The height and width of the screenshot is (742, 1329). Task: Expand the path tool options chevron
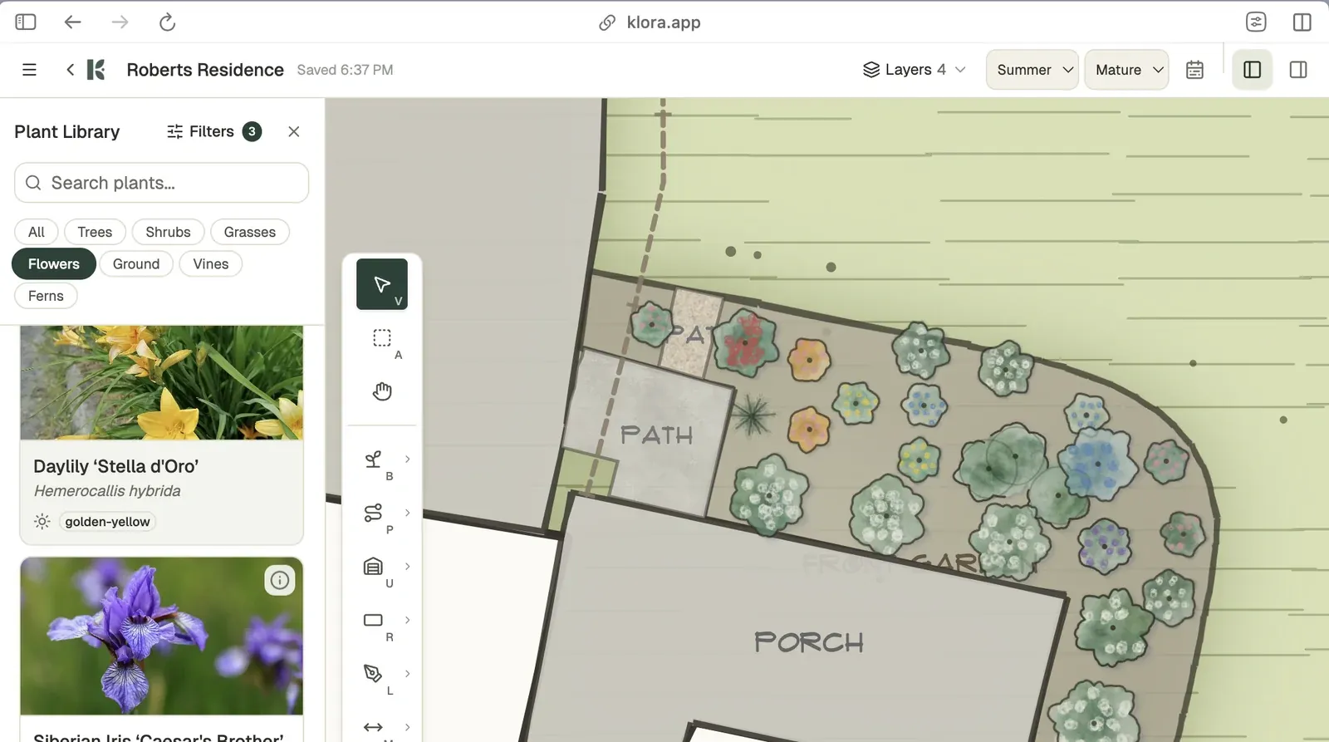point(408,513)
